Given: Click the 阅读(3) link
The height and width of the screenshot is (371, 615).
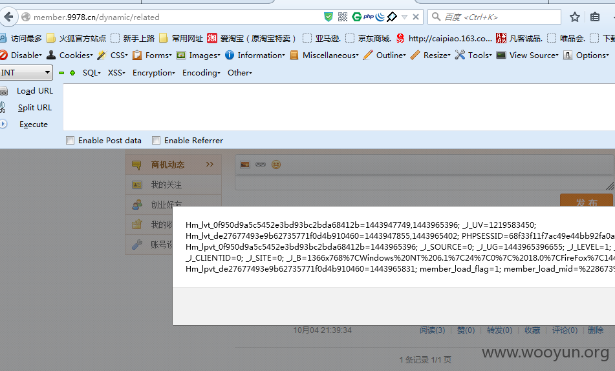Looking at the screenshot, I should [432, 330].
